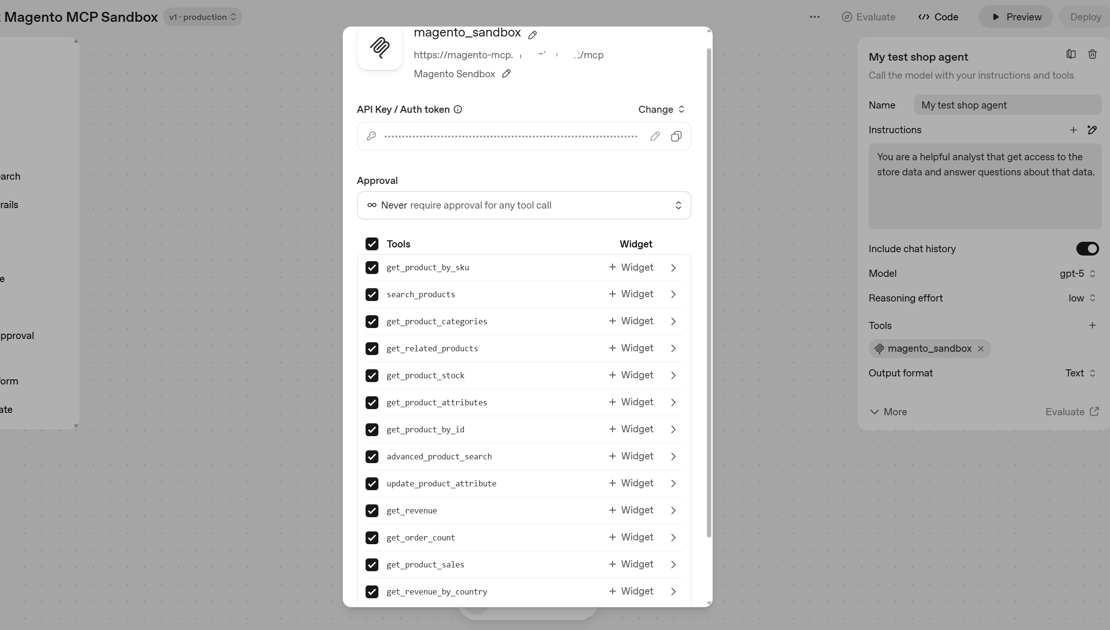Screen dimensions: 1110x630
Task: Uncheck the get_product_by_sku tool
Action: click(x=372, y=267)
